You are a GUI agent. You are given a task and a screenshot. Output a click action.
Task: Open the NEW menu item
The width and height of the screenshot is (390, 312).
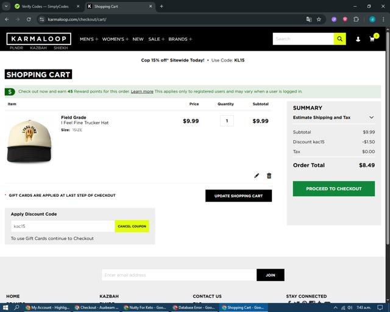point(138,39)
